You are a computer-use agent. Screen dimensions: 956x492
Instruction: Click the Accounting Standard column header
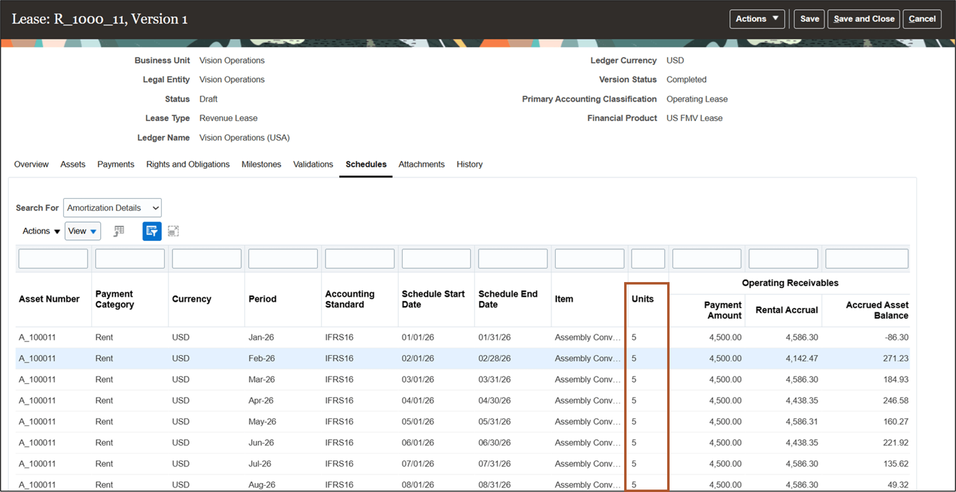[349, 299]
